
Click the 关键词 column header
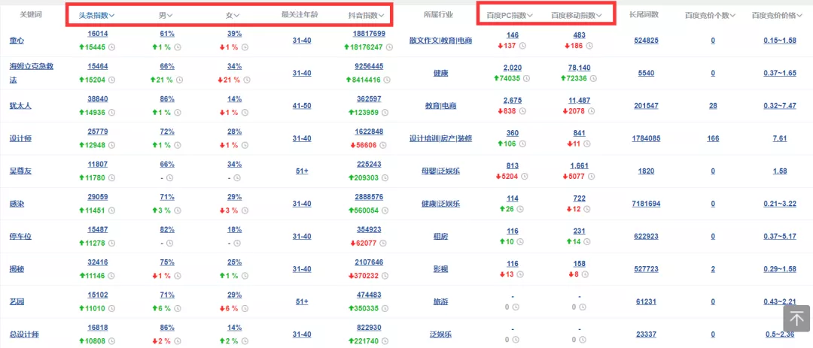coord(30,14)
